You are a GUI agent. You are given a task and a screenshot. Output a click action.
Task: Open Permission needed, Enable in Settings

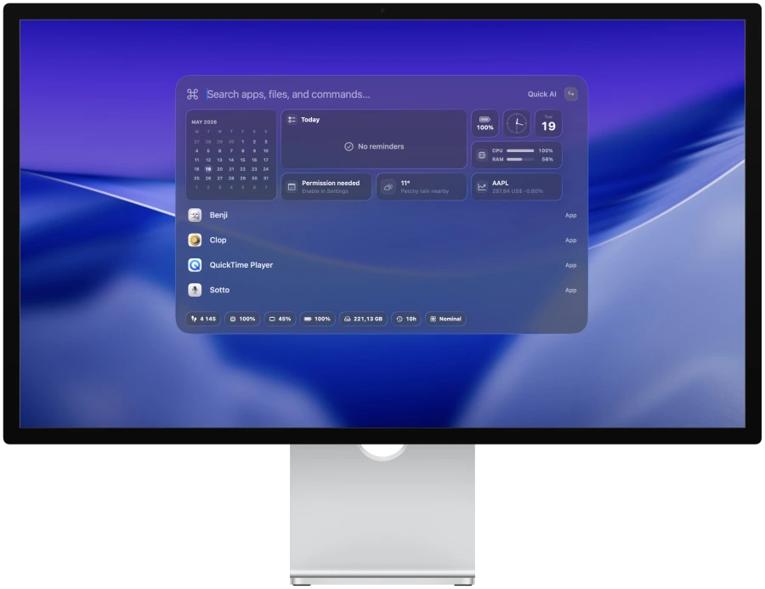[326, 186]
